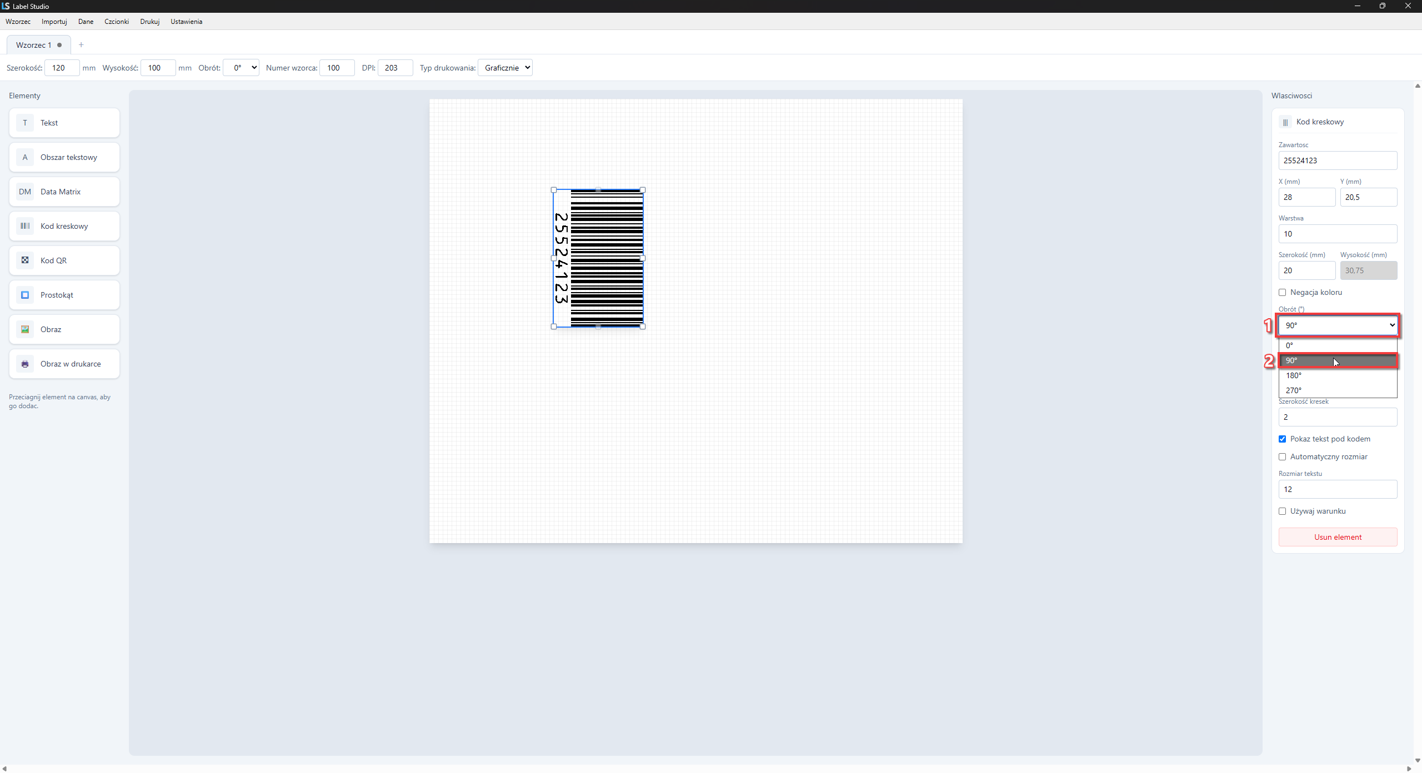
Task: Enable Automatyczny rozmiar checkbox
Action: [x=1283, y=457]
